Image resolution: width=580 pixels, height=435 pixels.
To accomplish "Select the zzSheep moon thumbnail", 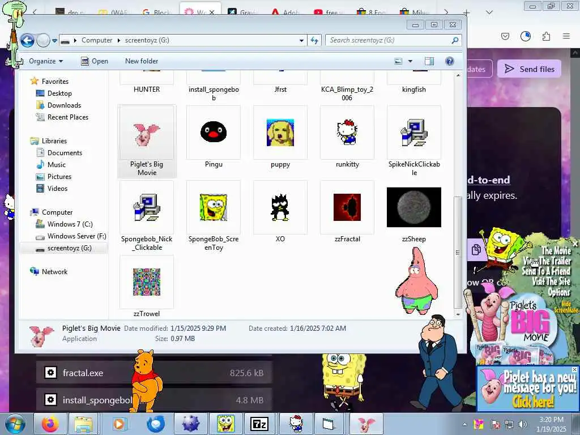I will coord(414,207).
